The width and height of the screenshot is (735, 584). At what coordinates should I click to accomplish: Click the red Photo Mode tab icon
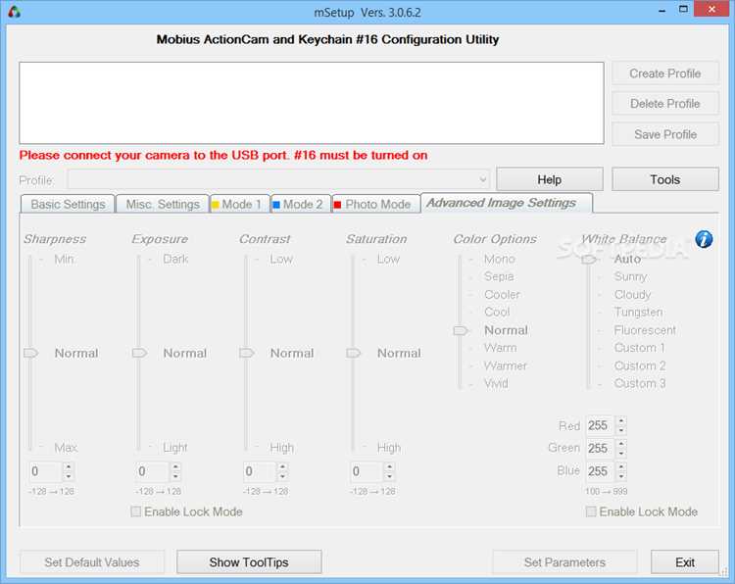pyautogui.click(x=337, y=205)
